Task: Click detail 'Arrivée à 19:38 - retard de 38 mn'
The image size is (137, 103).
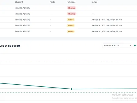Action: click(107, 31)
